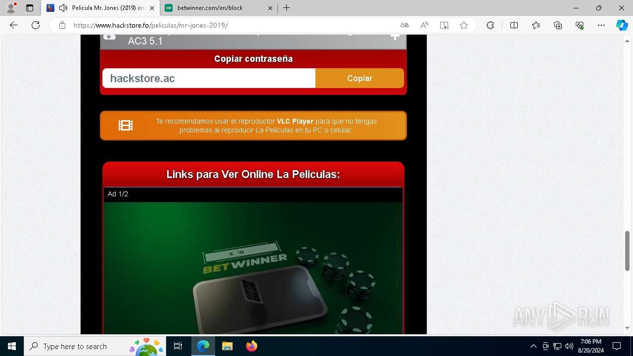Go back to previous page

14,25
